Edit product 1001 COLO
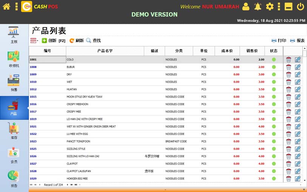Viewport: 307px width, 192px height. (298, 60)
